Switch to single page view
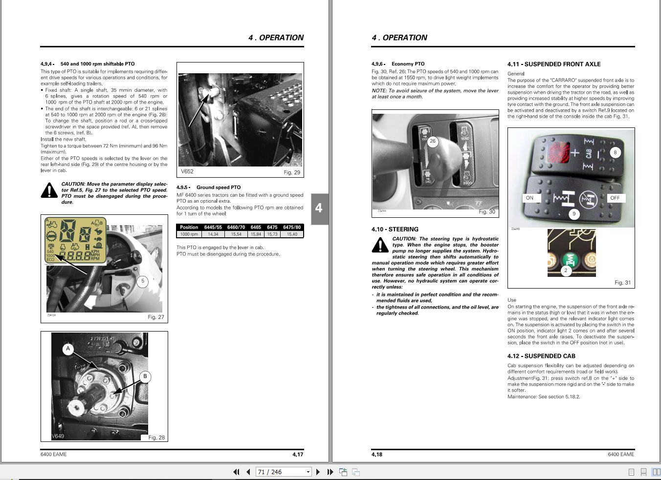This screenshot has height=480, width=661. tap(631, 472)
